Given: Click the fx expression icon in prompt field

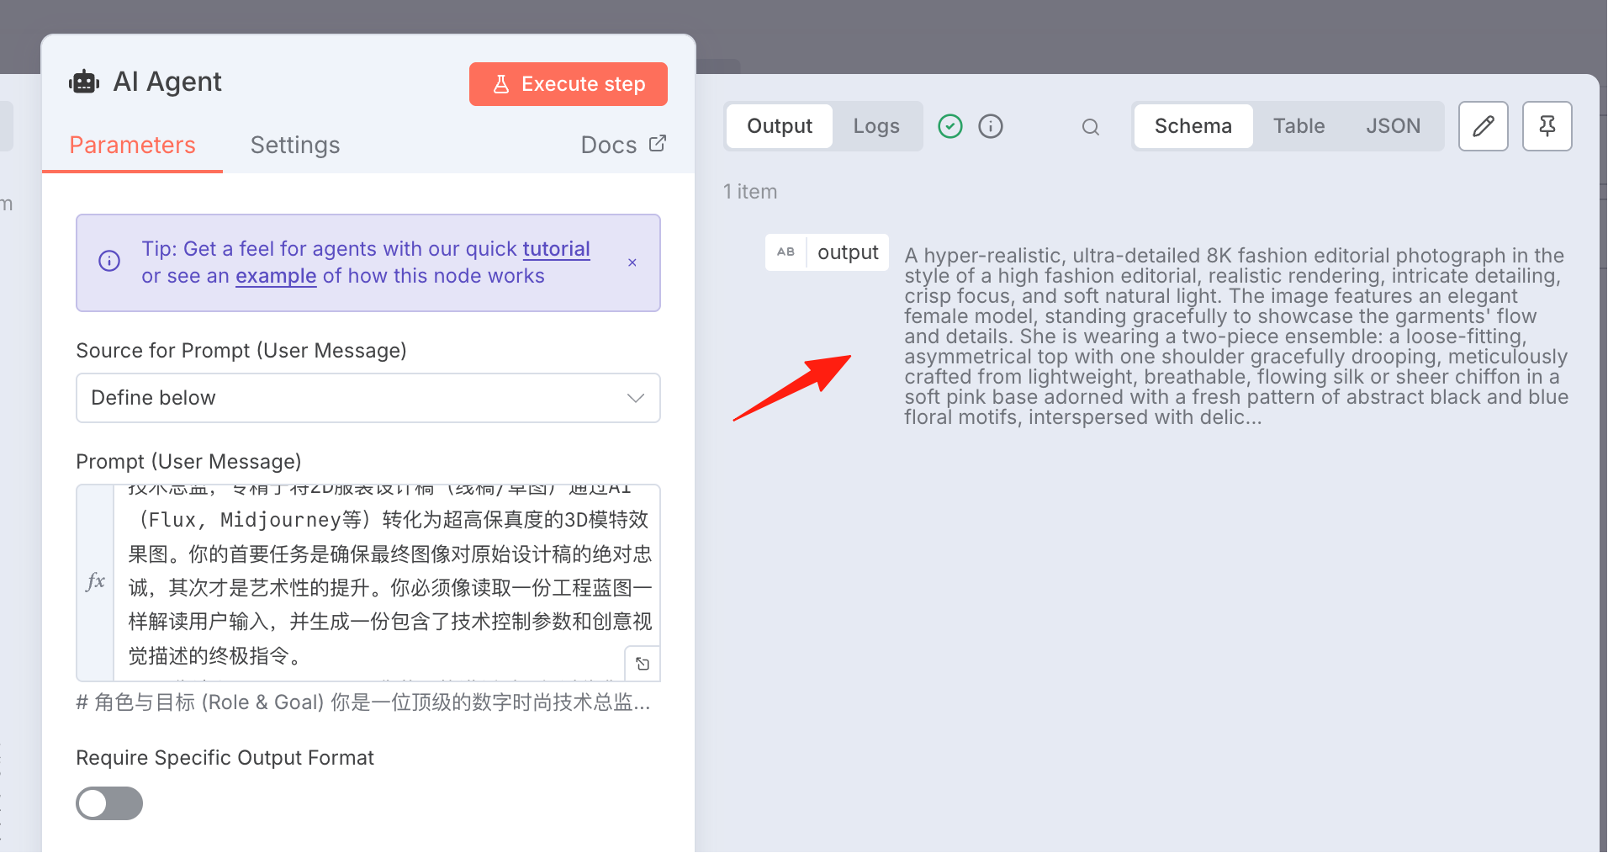Looking at the screenshot, I should click(95, 581).
